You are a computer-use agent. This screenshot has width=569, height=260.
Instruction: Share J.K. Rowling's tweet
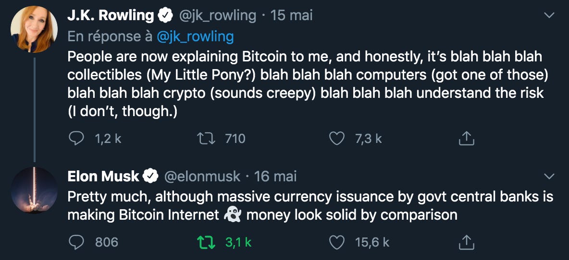coord(466,139)
